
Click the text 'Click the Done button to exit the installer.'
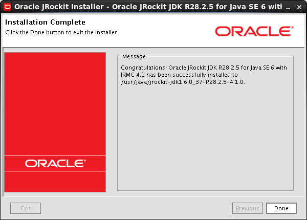point(62,32)
